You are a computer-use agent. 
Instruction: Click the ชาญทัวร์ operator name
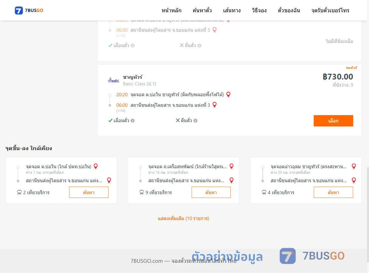(x=133, y=77)
